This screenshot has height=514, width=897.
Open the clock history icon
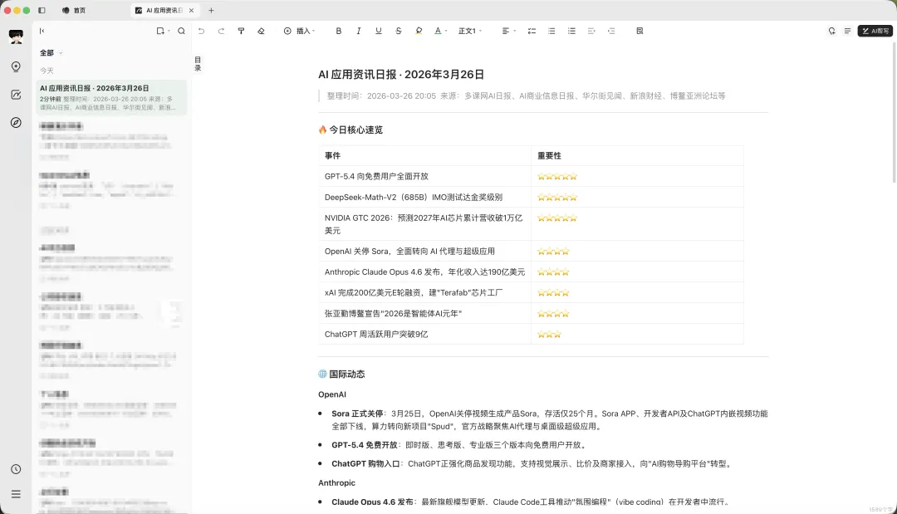16,469
